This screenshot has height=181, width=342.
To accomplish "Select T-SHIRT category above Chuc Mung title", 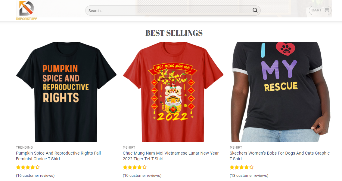I will [129, 147].
